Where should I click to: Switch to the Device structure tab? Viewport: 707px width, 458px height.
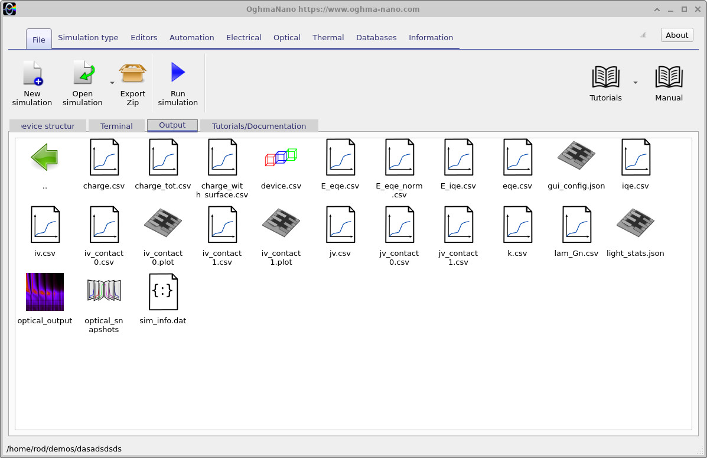click(x=48, y=126)
